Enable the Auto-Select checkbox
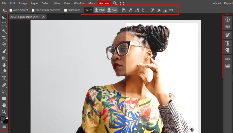 pos(11,10)
